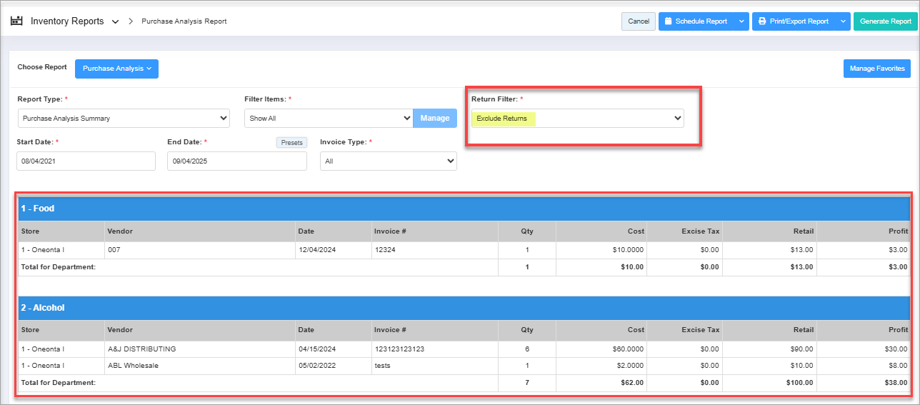Click the Manage Favorites button
Screen dimensions: 920x405
[x=876, y=69]
